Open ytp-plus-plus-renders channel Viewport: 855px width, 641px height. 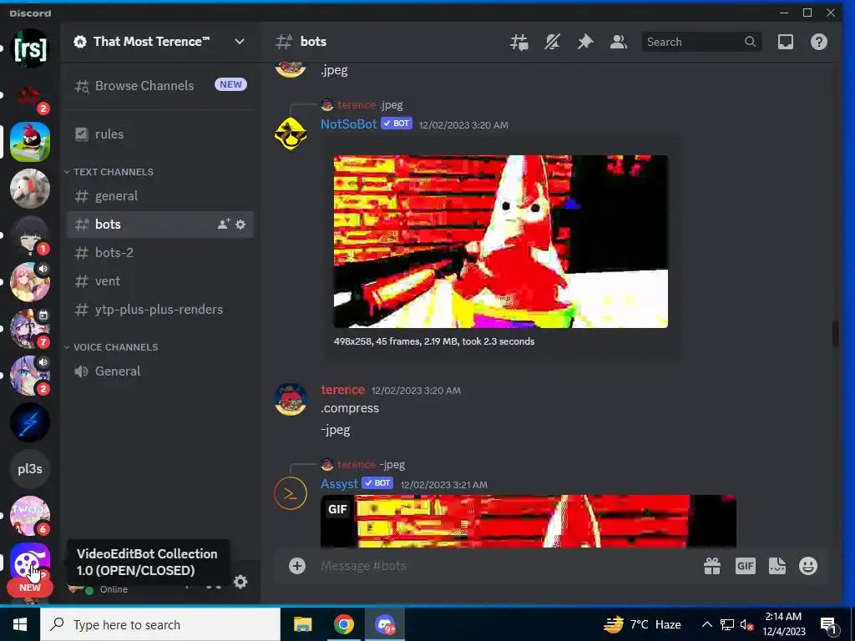coord(160,310)
